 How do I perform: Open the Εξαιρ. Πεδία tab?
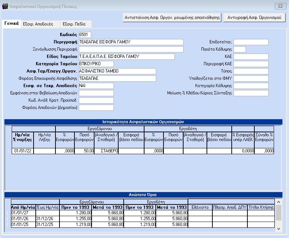tap(74, 24)
